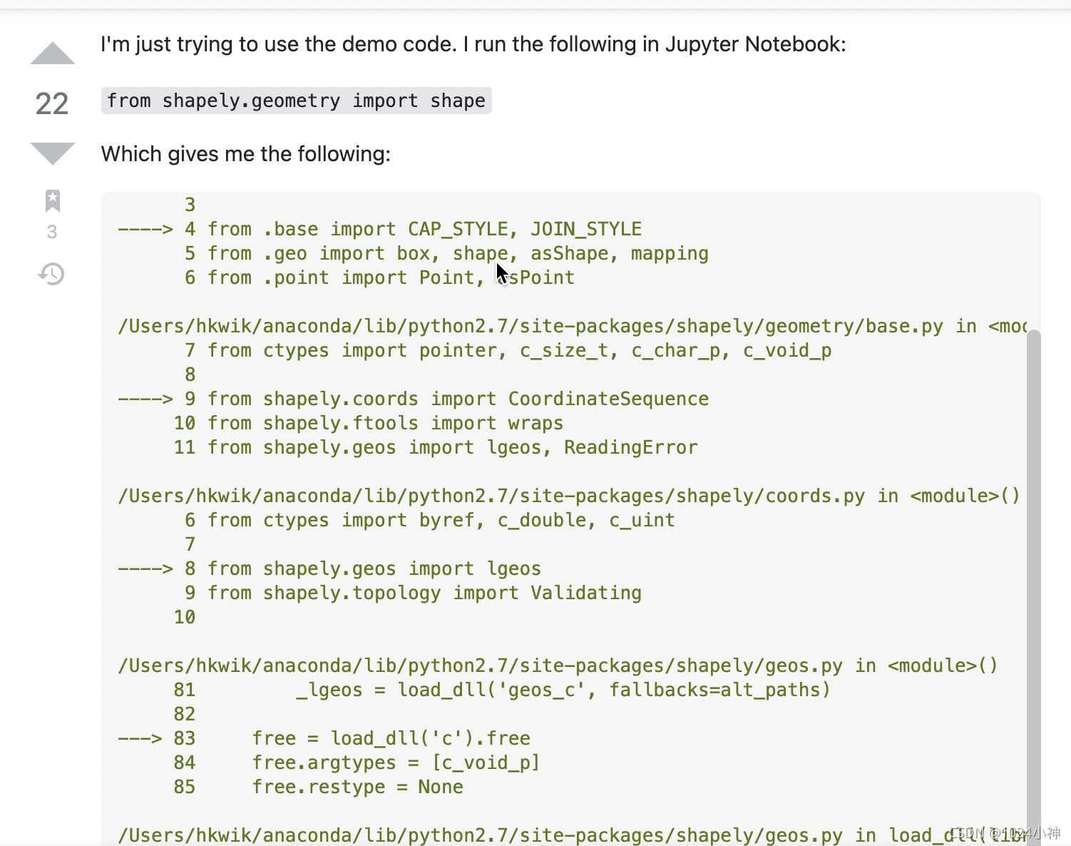Click the arrow marker on line 4
This screenshot has height=846, width=1071.
point(145,228)
